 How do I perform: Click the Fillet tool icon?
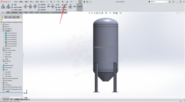coord(49,6)
